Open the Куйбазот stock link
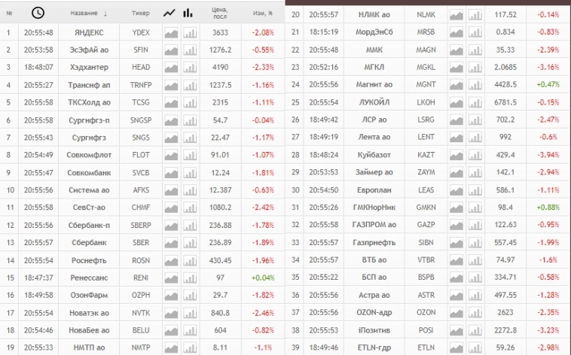The image size is (571, 355). tap(374, 155)
